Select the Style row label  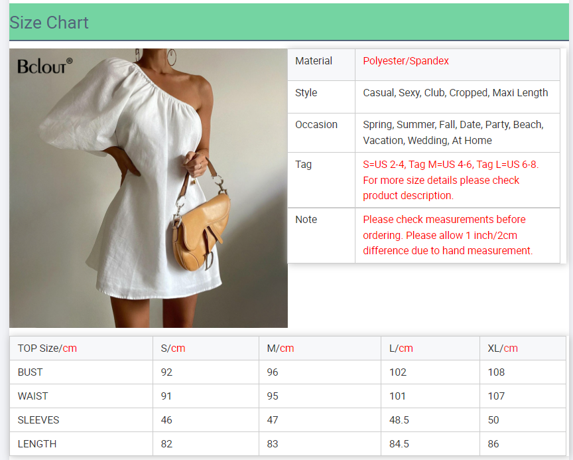(x=306, y=93)
